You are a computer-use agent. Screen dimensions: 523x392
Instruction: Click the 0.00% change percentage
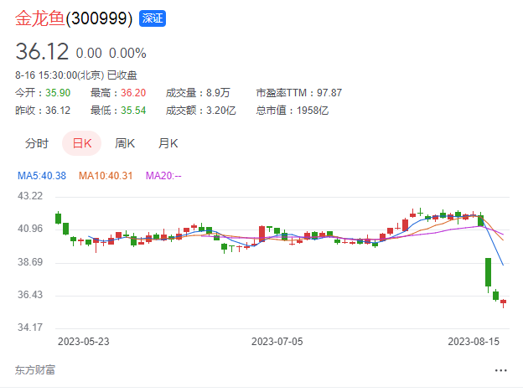(127, 54)
